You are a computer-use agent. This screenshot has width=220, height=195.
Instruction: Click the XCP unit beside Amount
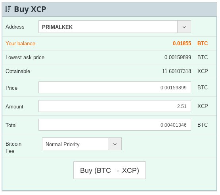pos(203,106)
